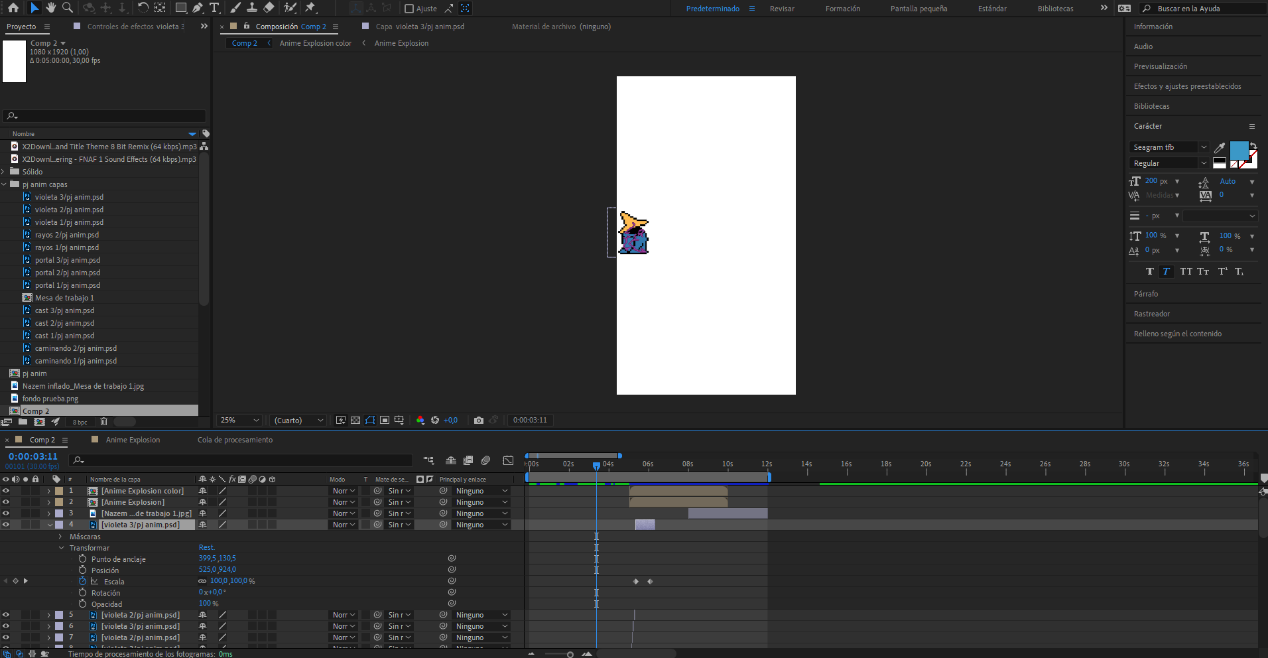
Task: Toggle transparency grid in viewer
Action: coord(355,421)
